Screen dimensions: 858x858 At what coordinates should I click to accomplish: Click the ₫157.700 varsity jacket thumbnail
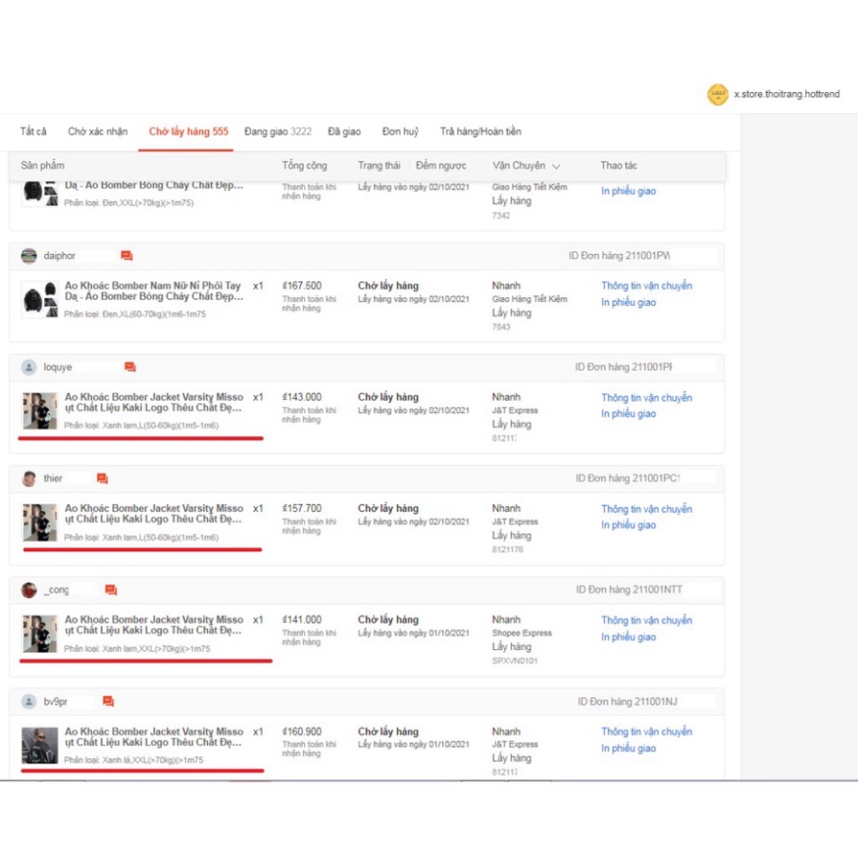(x=40, y=523)
